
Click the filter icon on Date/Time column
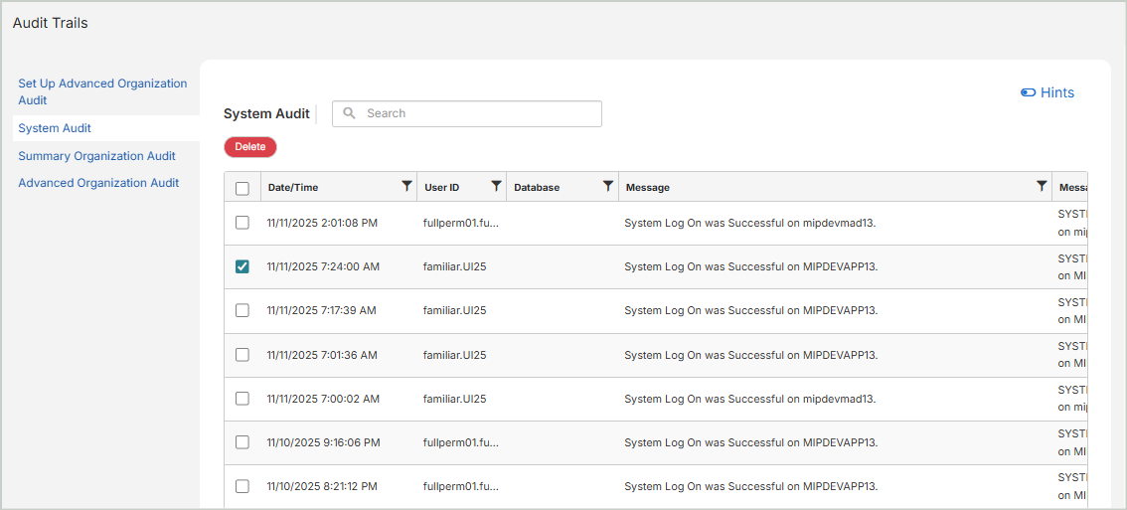pyautogui.click(x=405, y=186)
